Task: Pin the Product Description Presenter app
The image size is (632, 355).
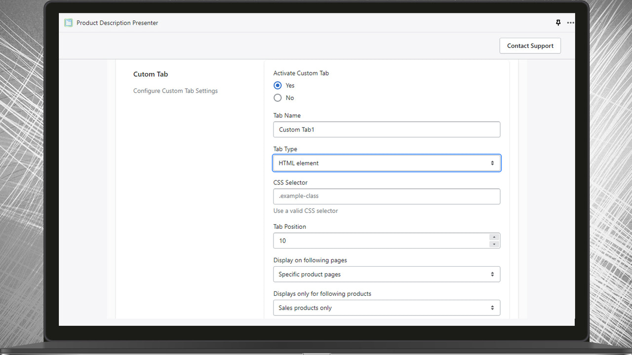Action: coord(558,23)
